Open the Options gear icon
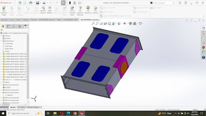The image size is (206, 116). point(79,3)
